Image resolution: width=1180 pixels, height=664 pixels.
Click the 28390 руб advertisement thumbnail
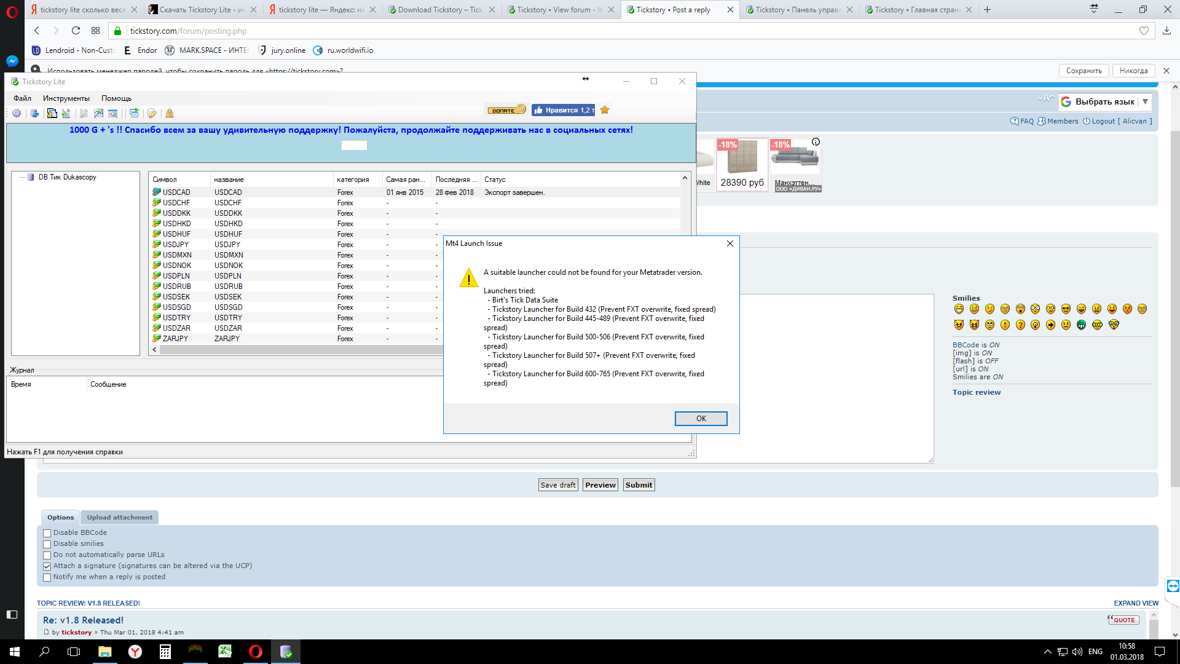click(742, 165)
